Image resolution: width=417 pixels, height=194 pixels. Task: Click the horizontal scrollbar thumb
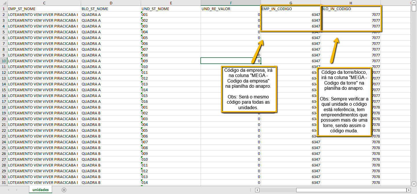click(350, 190)
